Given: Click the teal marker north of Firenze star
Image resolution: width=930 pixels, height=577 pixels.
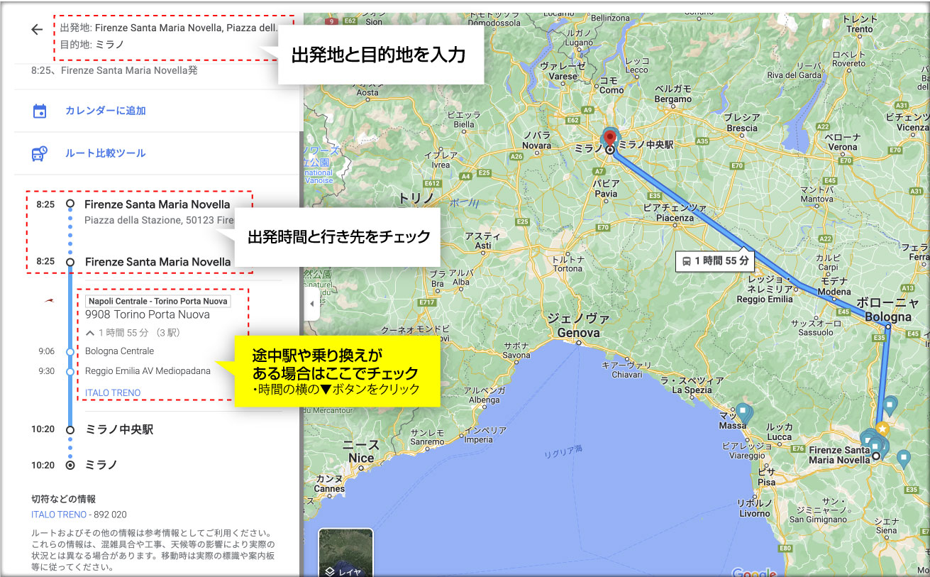Looking at the screenshot, I should [x=890, y=405].
